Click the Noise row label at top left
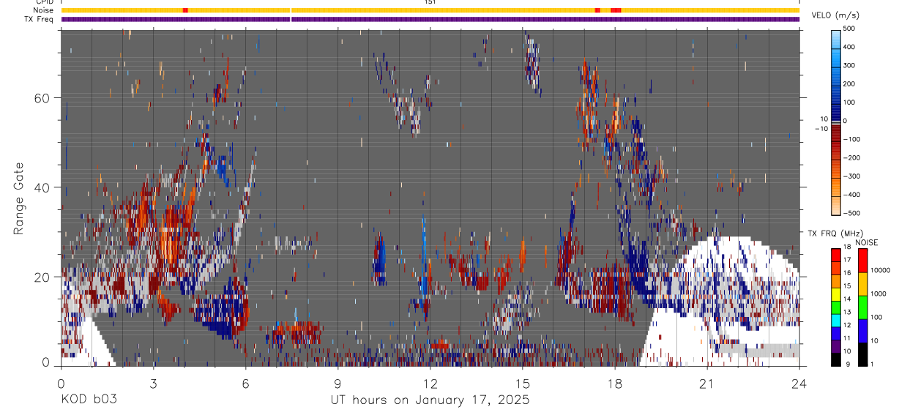The height and width of the screenshot is (415, 899). click(43, 10)
